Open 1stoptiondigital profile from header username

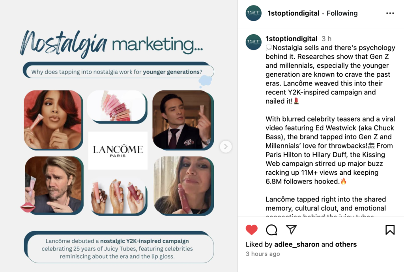click(293, 13)
